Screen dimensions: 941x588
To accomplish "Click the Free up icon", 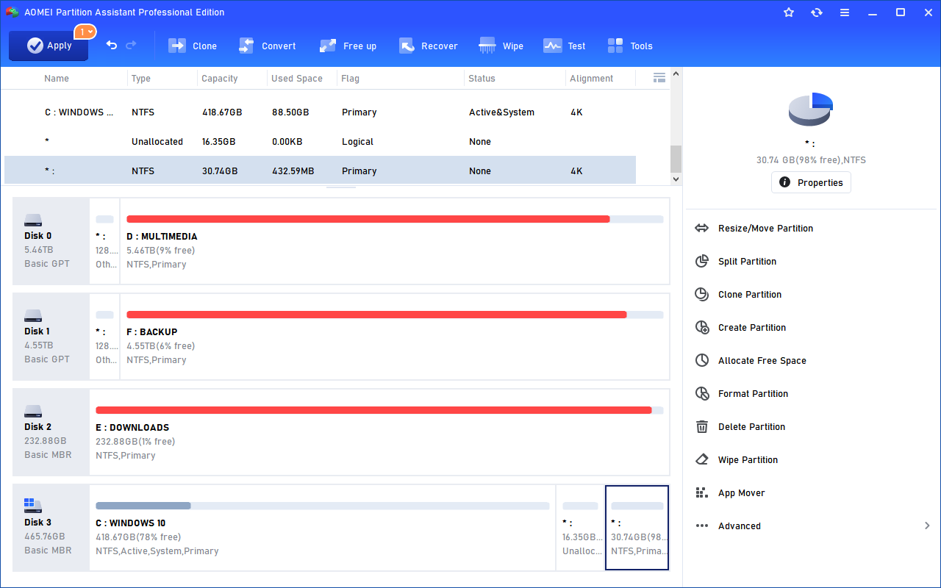I will [328, 46].
